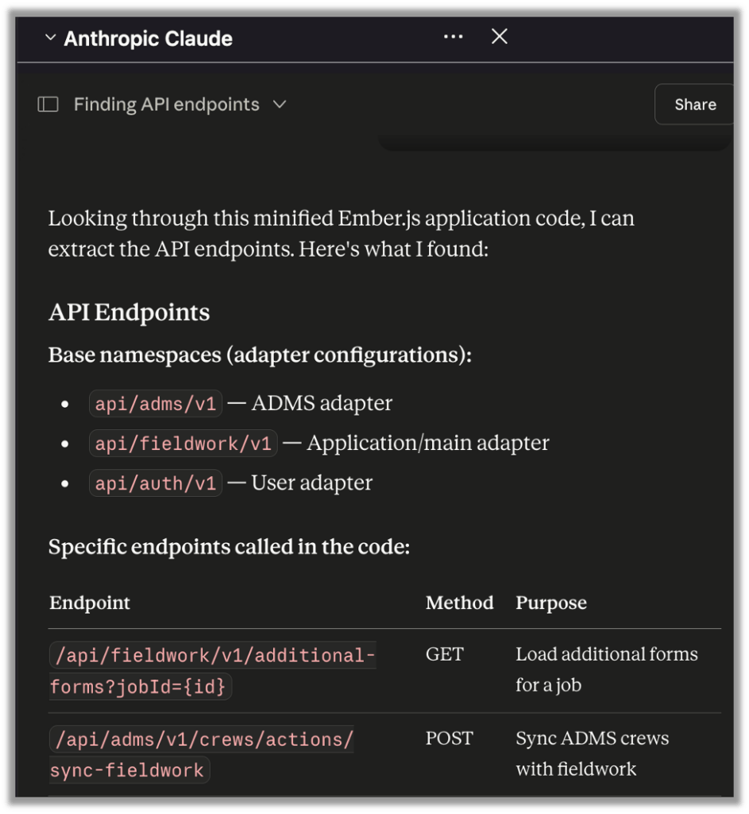Select the api/adms/v1 code snippet
This screenshot has width=749, height=814.
click(x=156, y=404)
